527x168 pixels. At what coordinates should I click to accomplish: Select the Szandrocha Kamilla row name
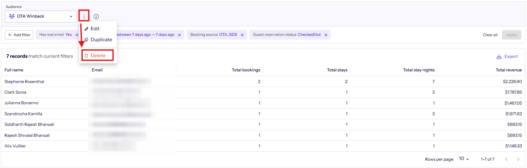click(23, 114)
